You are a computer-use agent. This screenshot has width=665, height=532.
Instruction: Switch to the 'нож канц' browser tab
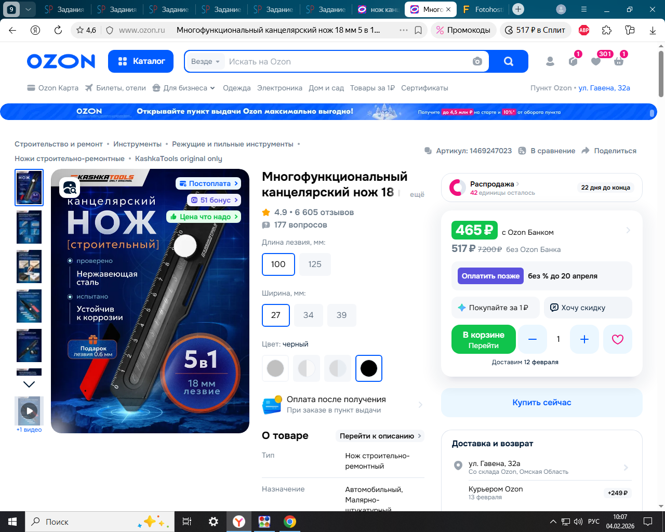point(379,9)
